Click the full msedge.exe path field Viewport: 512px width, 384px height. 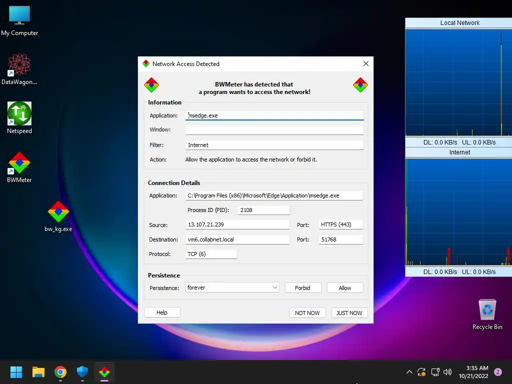pos(274,195)
